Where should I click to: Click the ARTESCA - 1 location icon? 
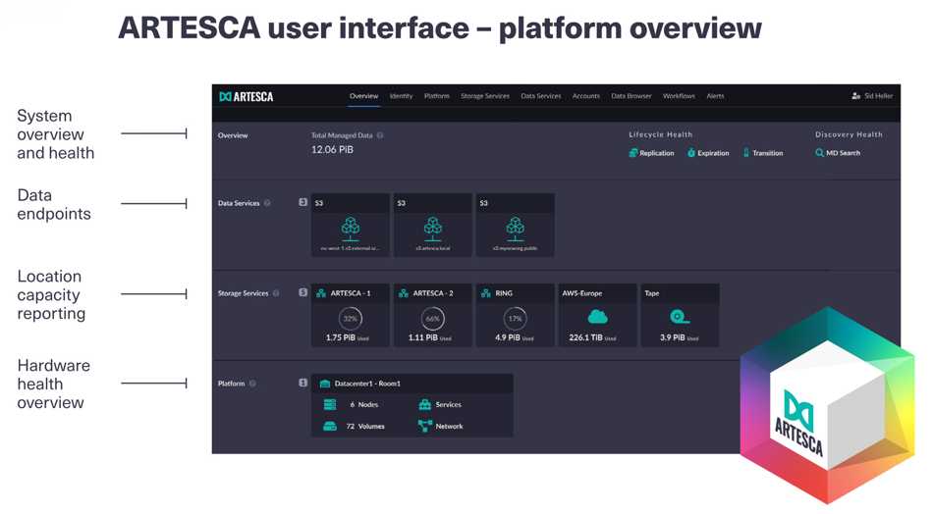coord(321,293)
